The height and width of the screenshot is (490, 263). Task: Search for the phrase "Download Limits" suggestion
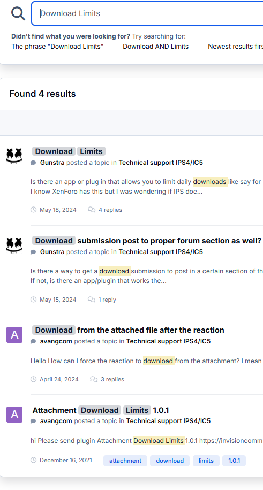[57, 47]
